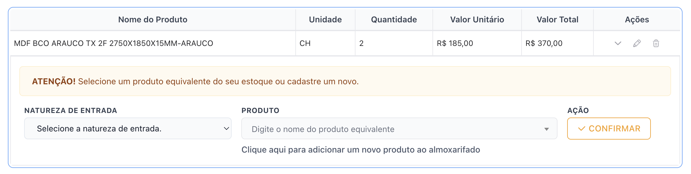The height and width of the screenshot is (174, 691).
Task: Click the Quantidade column header
Action: pyautogui.click(x=394, y=20)
